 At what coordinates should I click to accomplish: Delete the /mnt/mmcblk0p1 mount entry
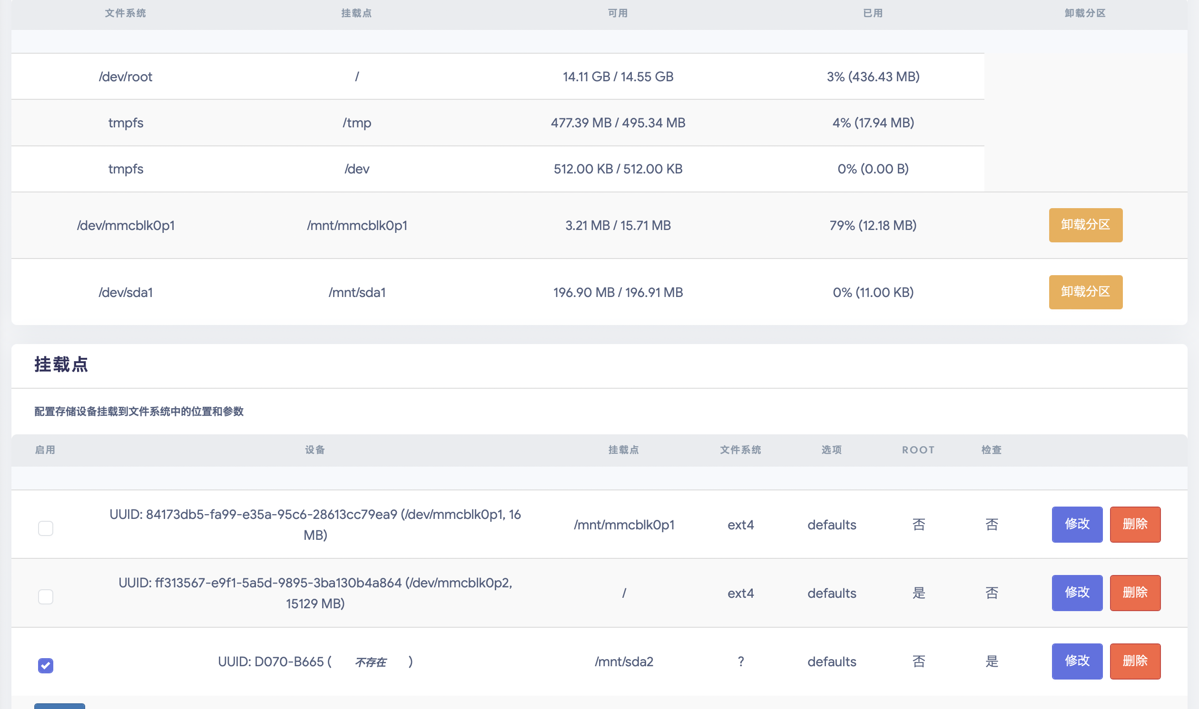tap(1134, 524)
